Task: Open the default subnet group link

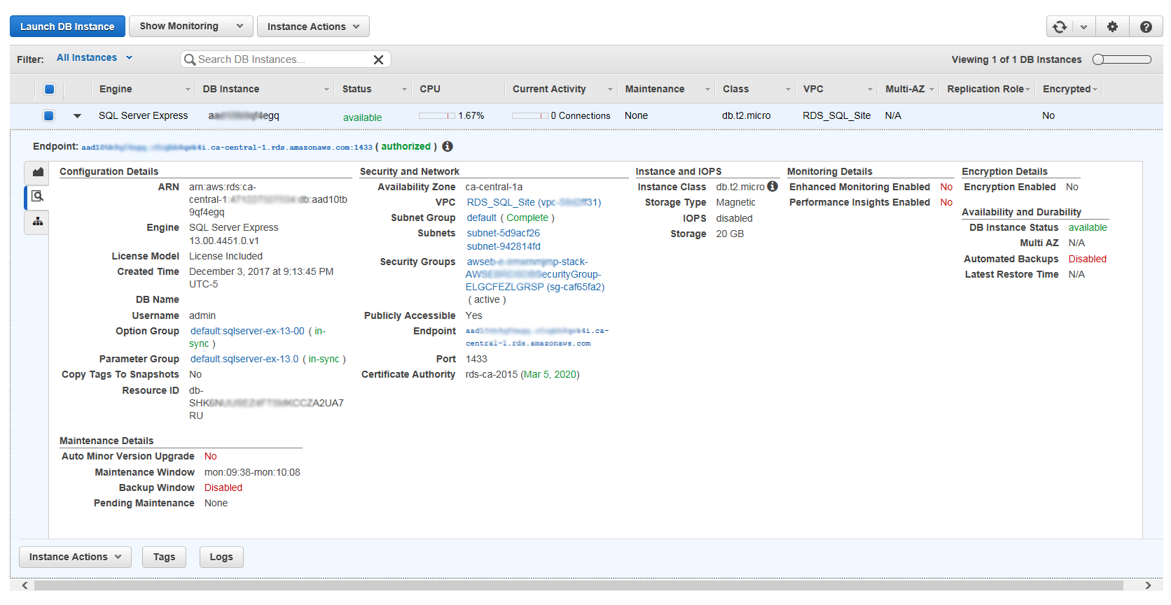Action: pyautogui.click(x=482, y=218)
